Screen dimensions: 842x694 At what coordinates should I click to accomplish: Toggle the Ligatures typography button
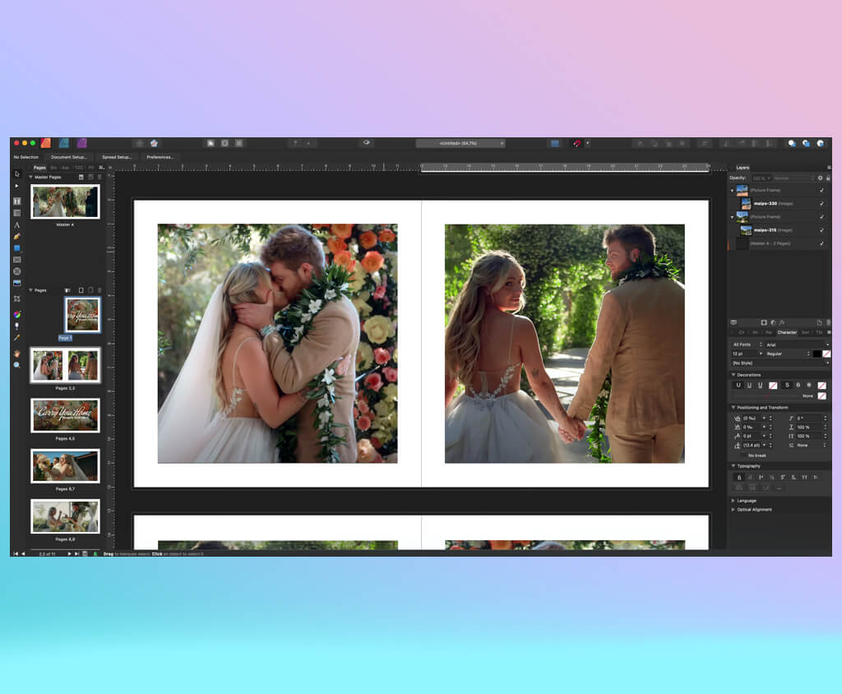(x=739, y=477)
